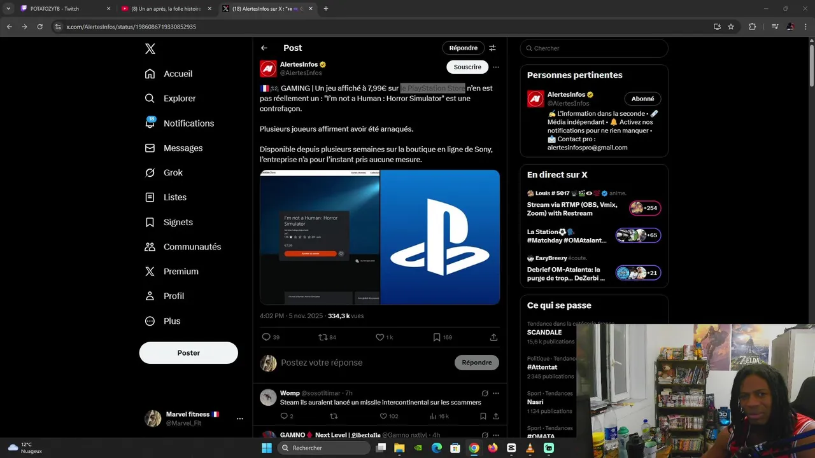Open Notifications in the sidebar
This screenshot has height=458, width=815.
pos(179,123)
